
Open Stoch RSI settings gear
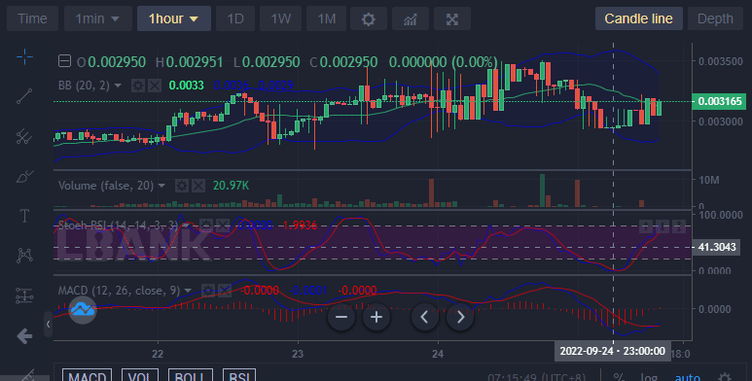205,225
